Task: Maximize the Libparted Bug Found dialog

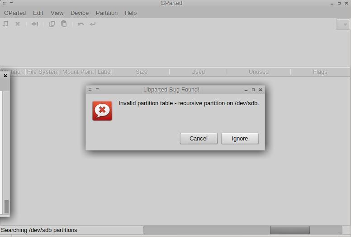Action: tap(253, 90)
